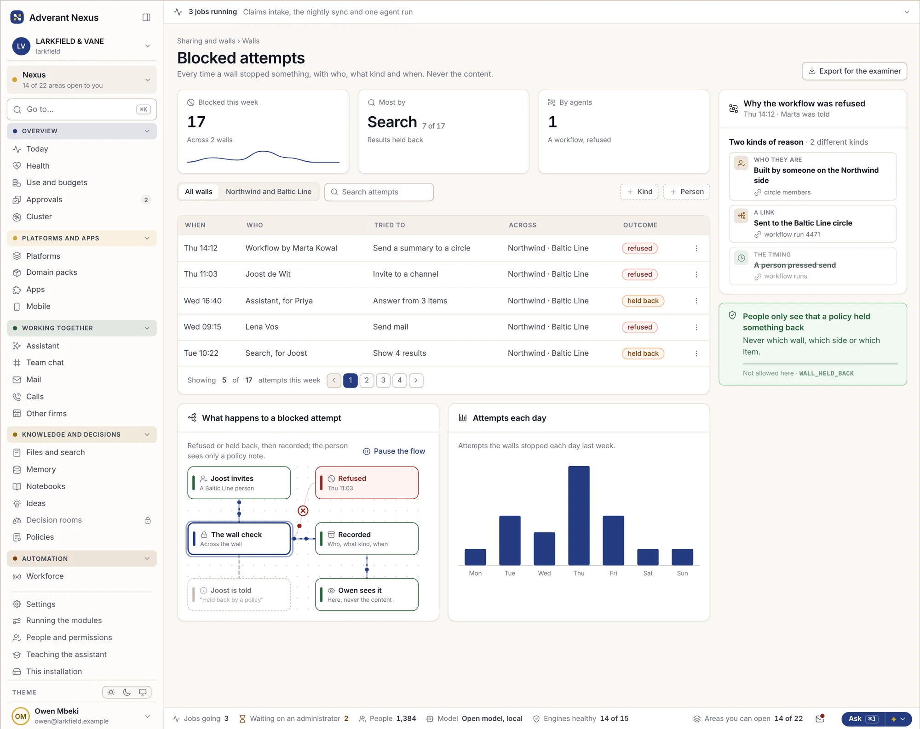Screen dimensions: 920x729
Task: Open row actions for Wed 09:15 attempt
Action: tap(696, 327)
